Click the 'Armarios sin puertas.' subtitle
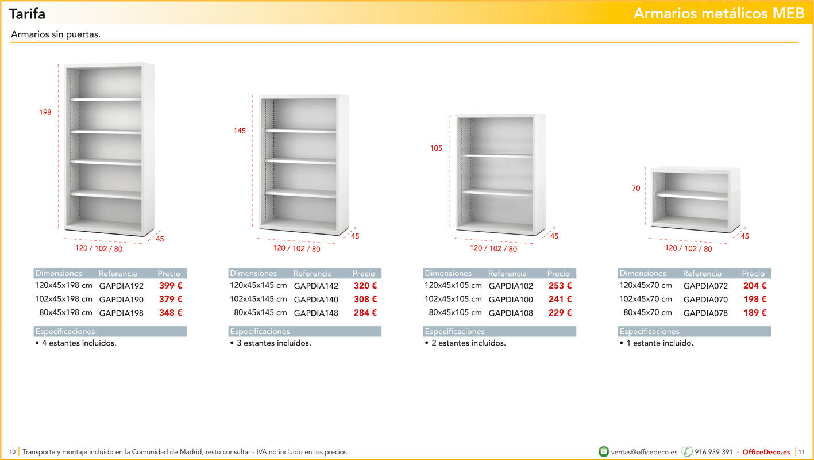 [x=56, y=34]
